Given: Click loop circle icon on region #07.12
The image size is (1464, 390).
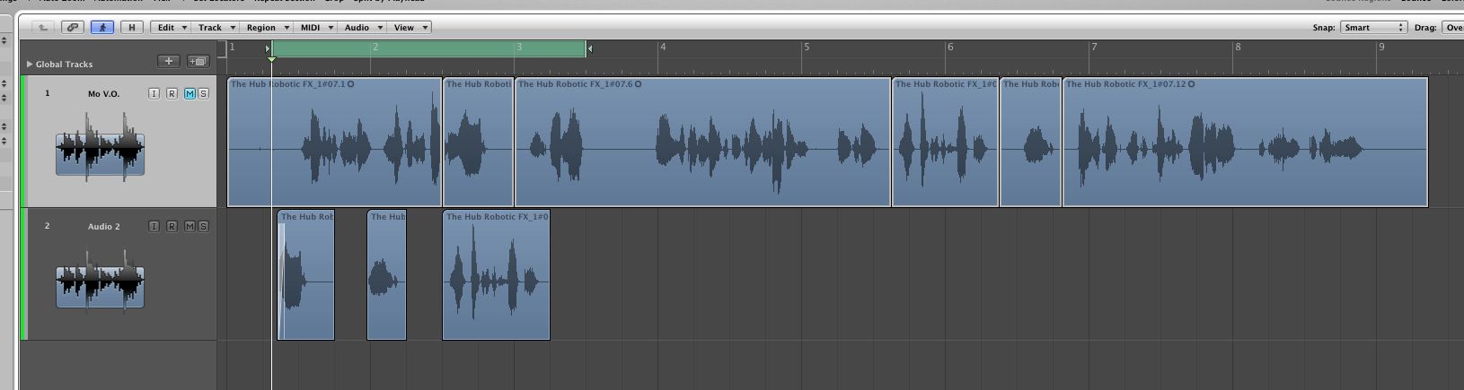Looking at the screenshot, I should tap(1193, 84).
